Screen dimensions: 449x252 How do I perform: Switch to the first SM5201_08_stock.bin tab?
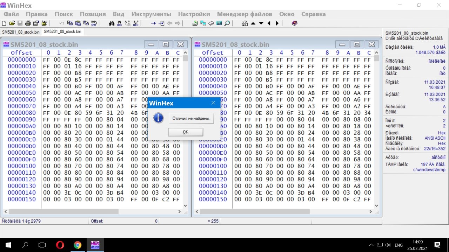click(x=20, y=32)
